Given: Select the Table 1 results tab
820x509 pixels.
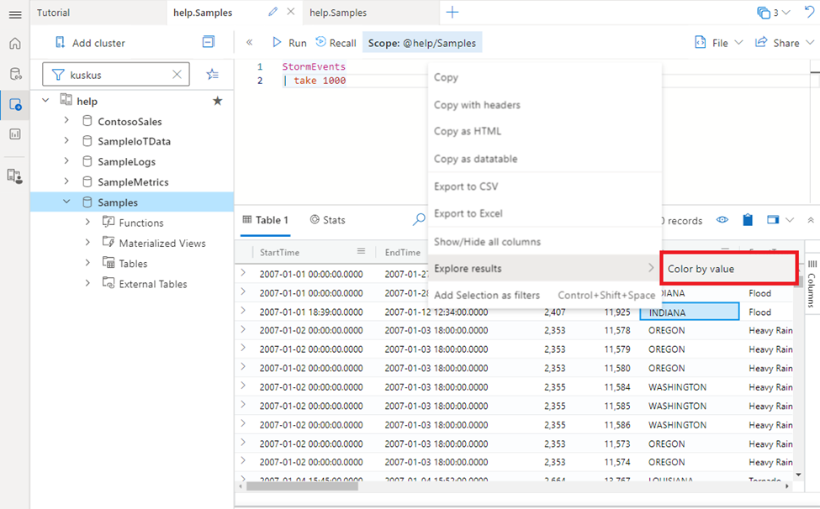Looking at the screenshot, I should 266,220.
